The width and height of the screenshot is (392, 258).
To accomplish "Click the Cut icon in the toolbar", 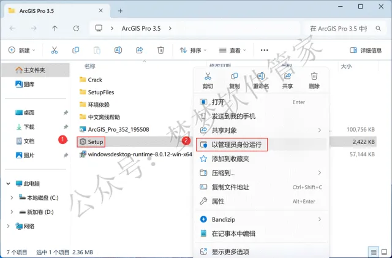I will (x=55, y=50).
